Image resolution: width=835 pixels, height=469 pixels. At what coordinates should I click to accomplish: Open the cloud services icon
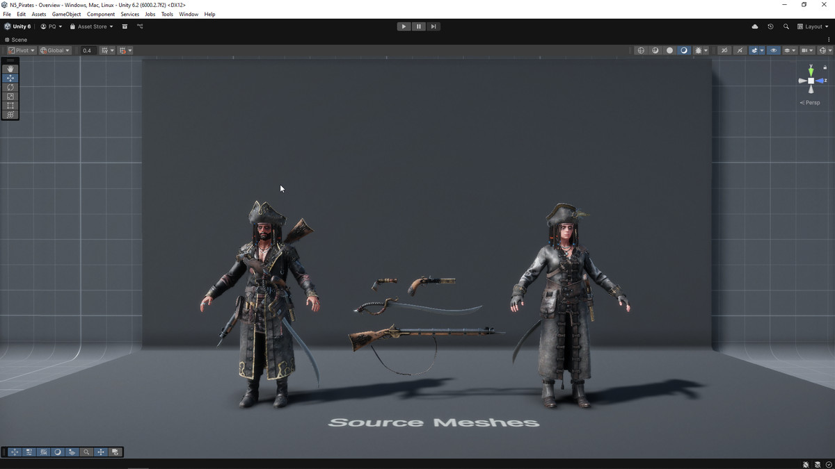click(x=755, y=26)
